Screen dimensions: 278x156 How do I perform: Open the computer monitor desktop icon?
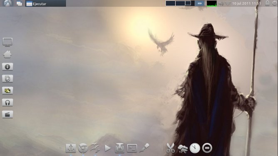(7, 42)
